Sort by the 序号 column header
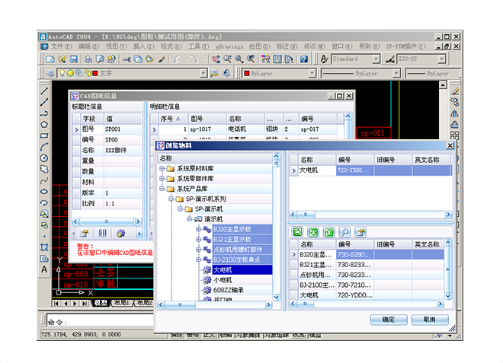503x363 pixels. 169,119
